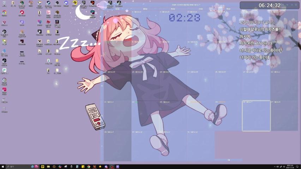301x169 pixels.
Task: Click the 06:24:32 timer display
Action: [270, 5]
